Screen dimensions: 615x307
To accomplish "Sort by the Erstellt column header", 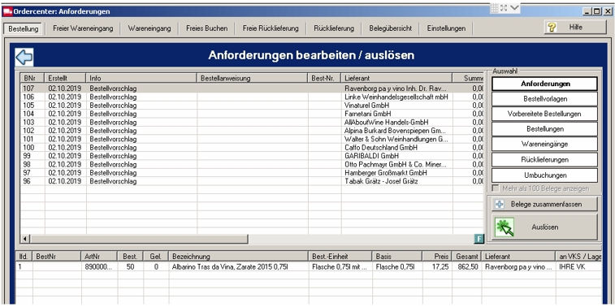I will (65, 78).
